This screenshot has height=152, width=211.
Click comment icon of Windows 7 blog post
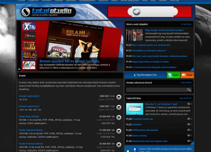click(189, 104)
